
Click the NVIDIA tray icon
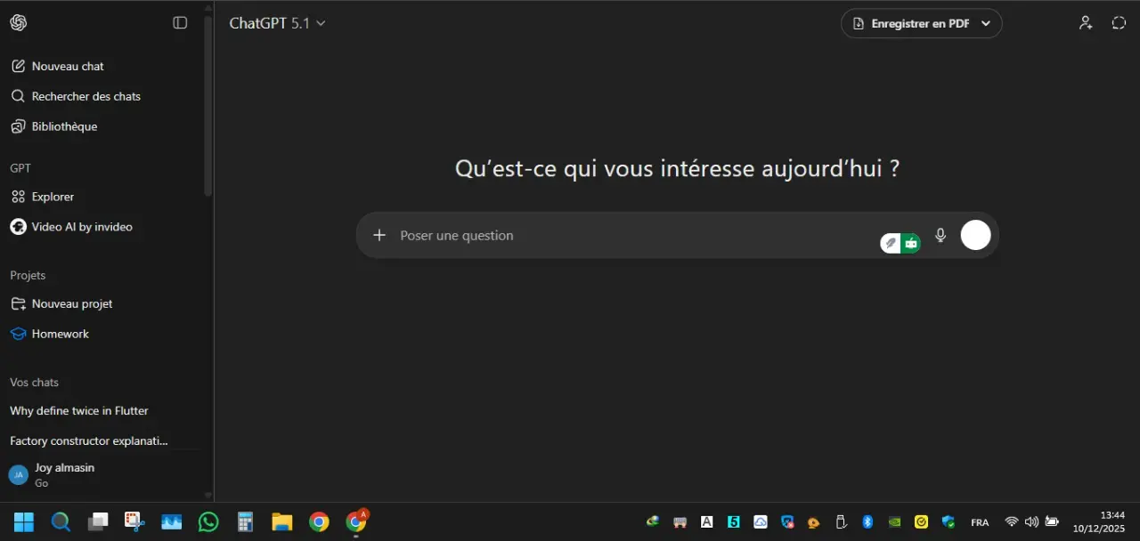pyautogui.click(x=895, y=522)
